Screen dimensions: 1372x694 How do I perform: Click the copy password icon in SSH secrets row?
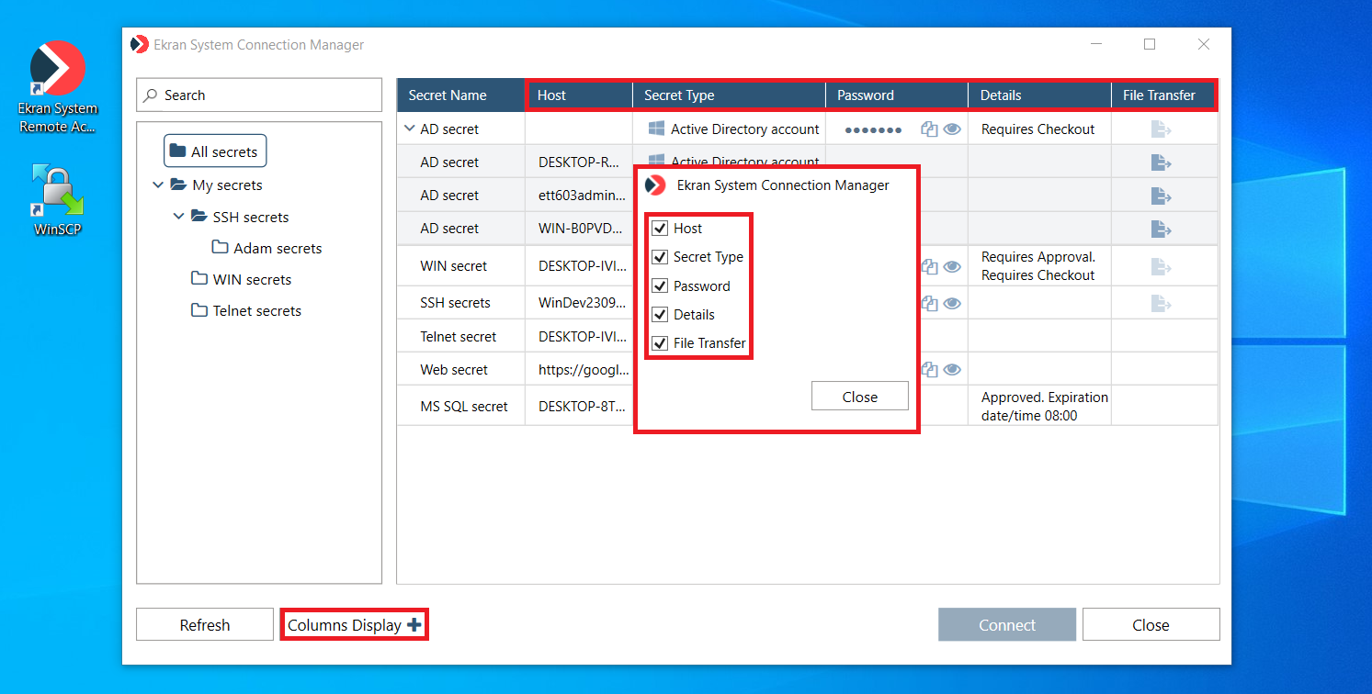tap(929, 303)
